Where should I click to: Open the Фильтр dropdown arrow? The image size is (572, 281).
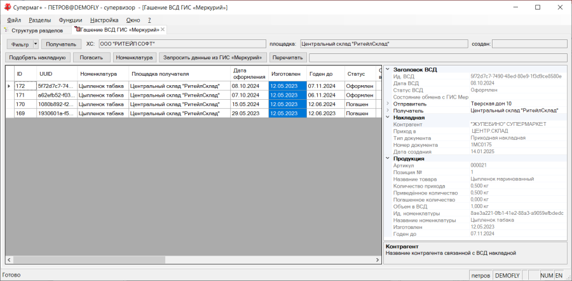(x=36, y=44)
